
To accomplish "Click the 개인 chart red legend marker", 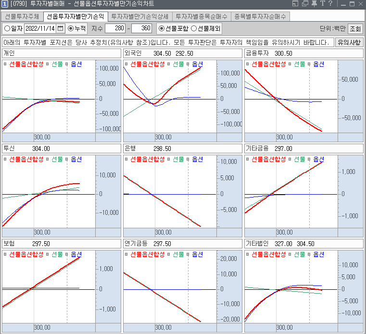I will [5, 63].
